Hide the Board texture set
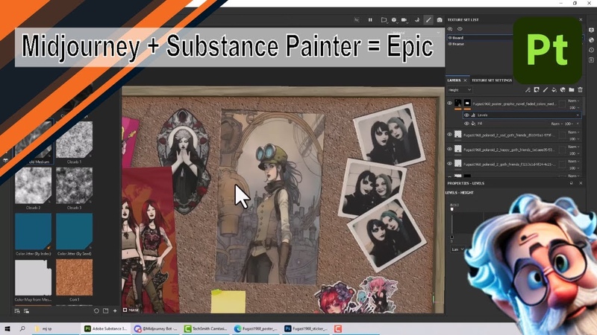The height and width of the screenshot is (335, 597). pos(450,38)
